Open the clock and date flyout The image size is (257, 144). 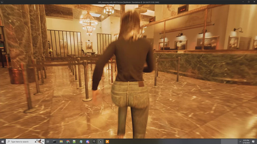(246, 142)
